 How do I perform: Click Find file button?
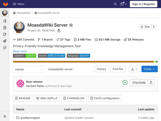118,69
